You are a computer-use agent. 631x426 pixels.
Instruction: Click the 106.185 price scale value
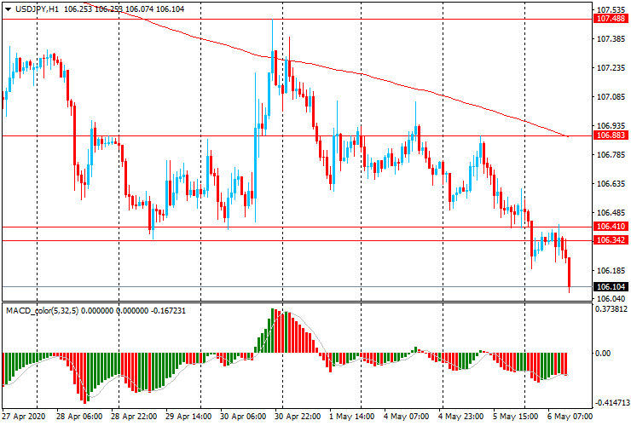tap(611, 270)
